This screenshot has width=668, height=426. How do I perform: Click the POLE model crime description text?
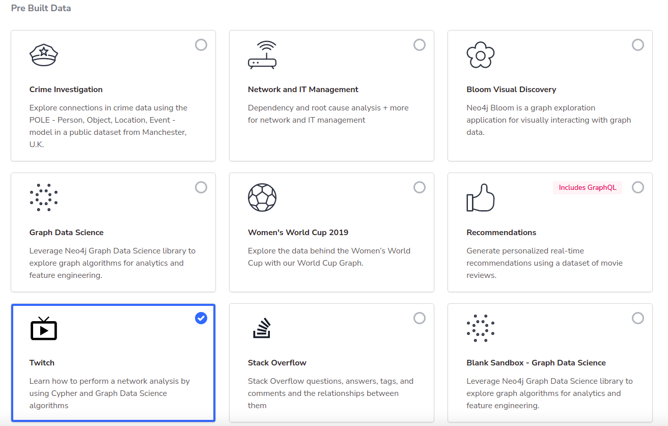(x=108, y=126)
